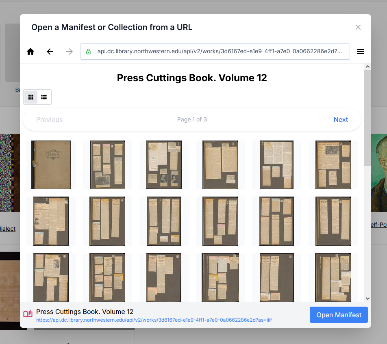Click Previous to collapse back a page
This screenshot has height=344, width=387.
point(49,119)
